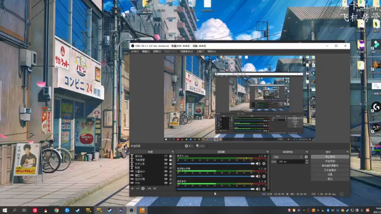
Task: Remove selected source with the minus icon
Action: point(138,188)
